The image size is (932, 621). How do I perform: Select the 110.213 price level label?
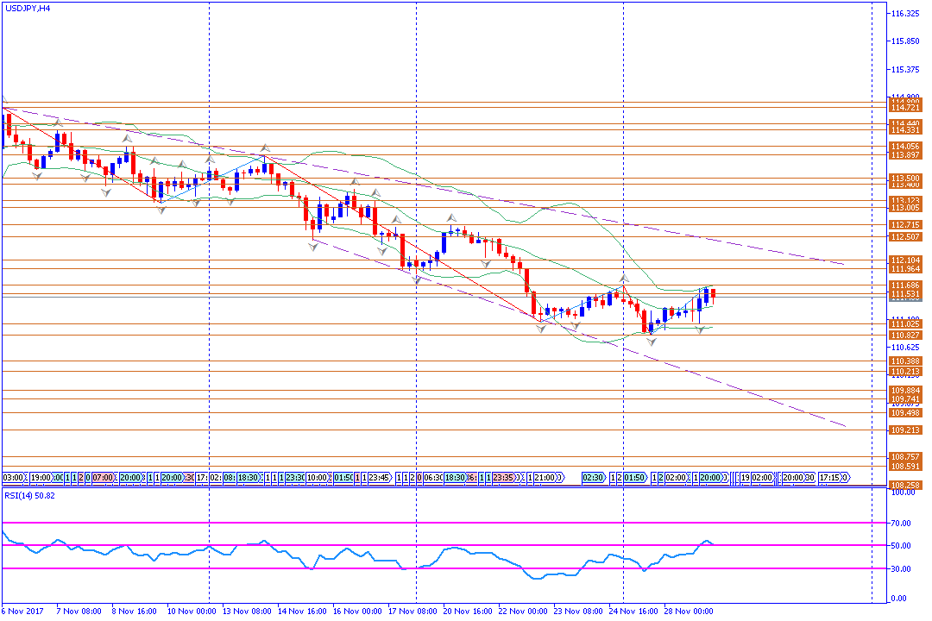[905, 372]
